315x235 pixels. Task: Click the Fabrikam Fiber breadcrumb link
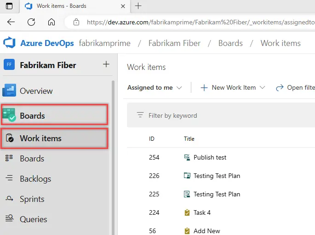click(174, 43)
